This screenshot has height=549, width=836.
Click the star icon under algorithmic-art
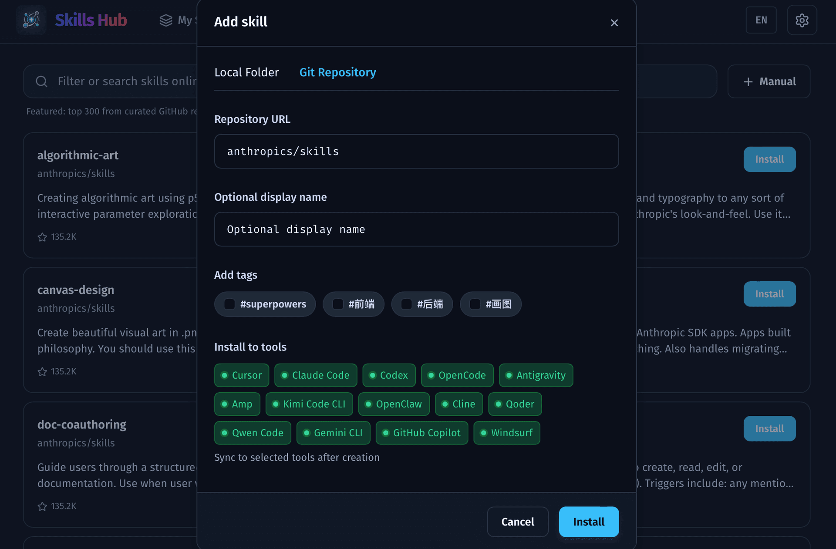click(x=42, y=237)
